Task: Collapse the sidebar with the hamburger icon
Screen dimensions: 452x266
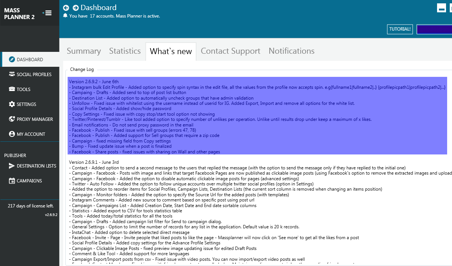Action: (48, 13)
